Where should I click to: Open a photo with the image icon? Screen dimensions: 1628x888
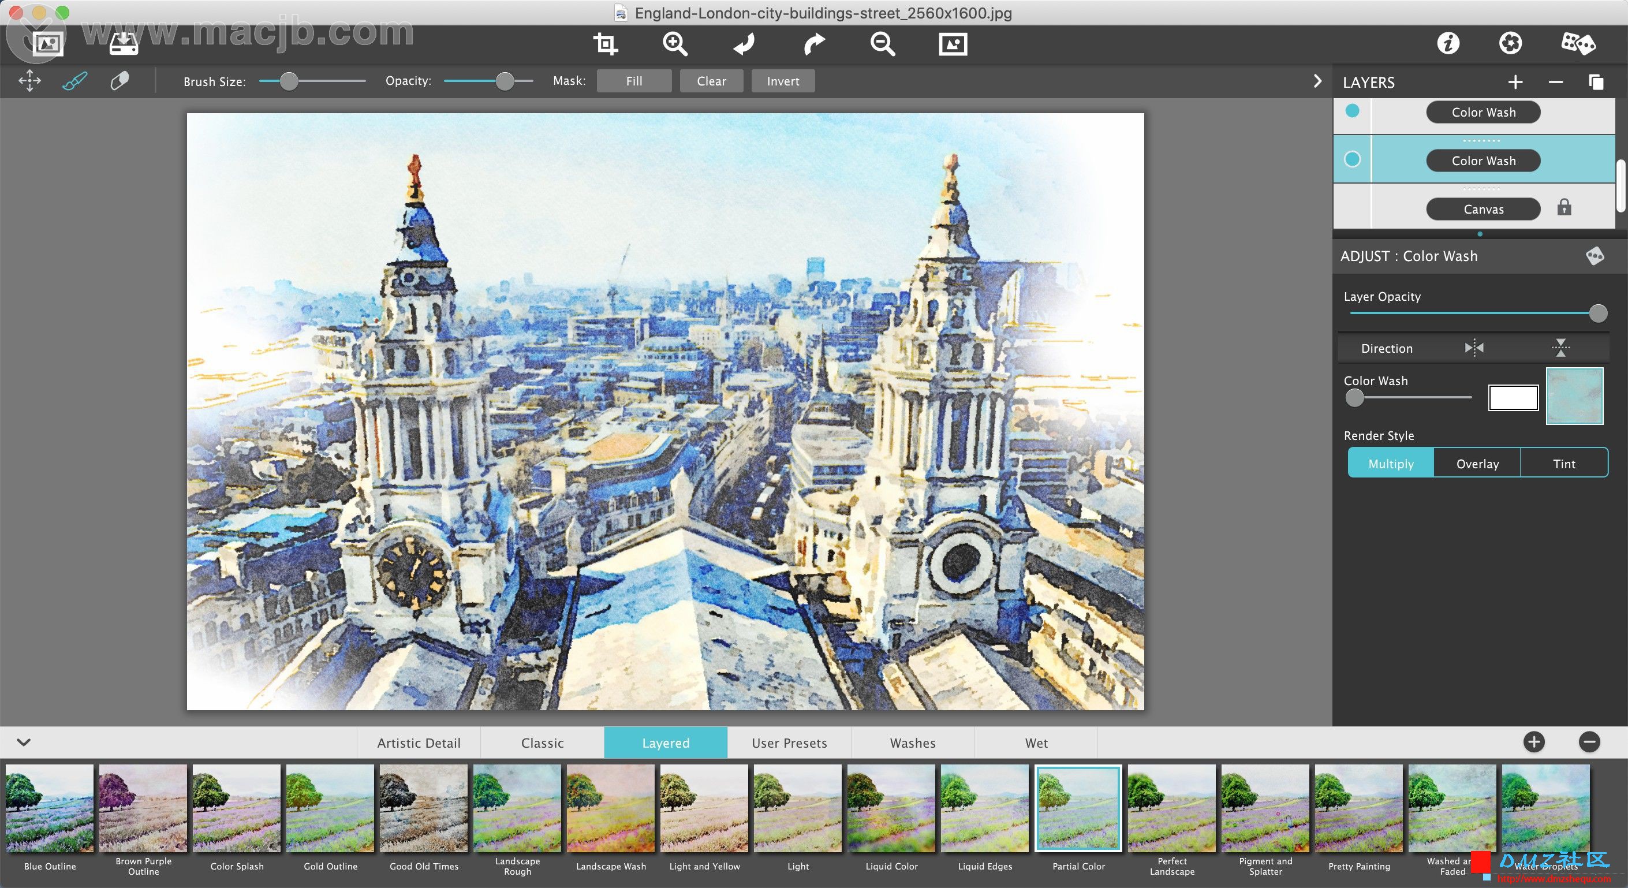click(x=48, y=44)
